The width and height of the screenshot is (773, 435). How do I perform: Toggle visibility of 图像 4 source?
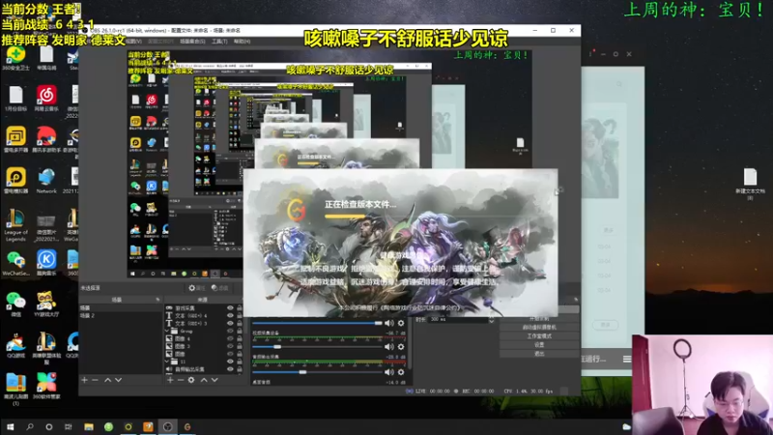point(230,339)
